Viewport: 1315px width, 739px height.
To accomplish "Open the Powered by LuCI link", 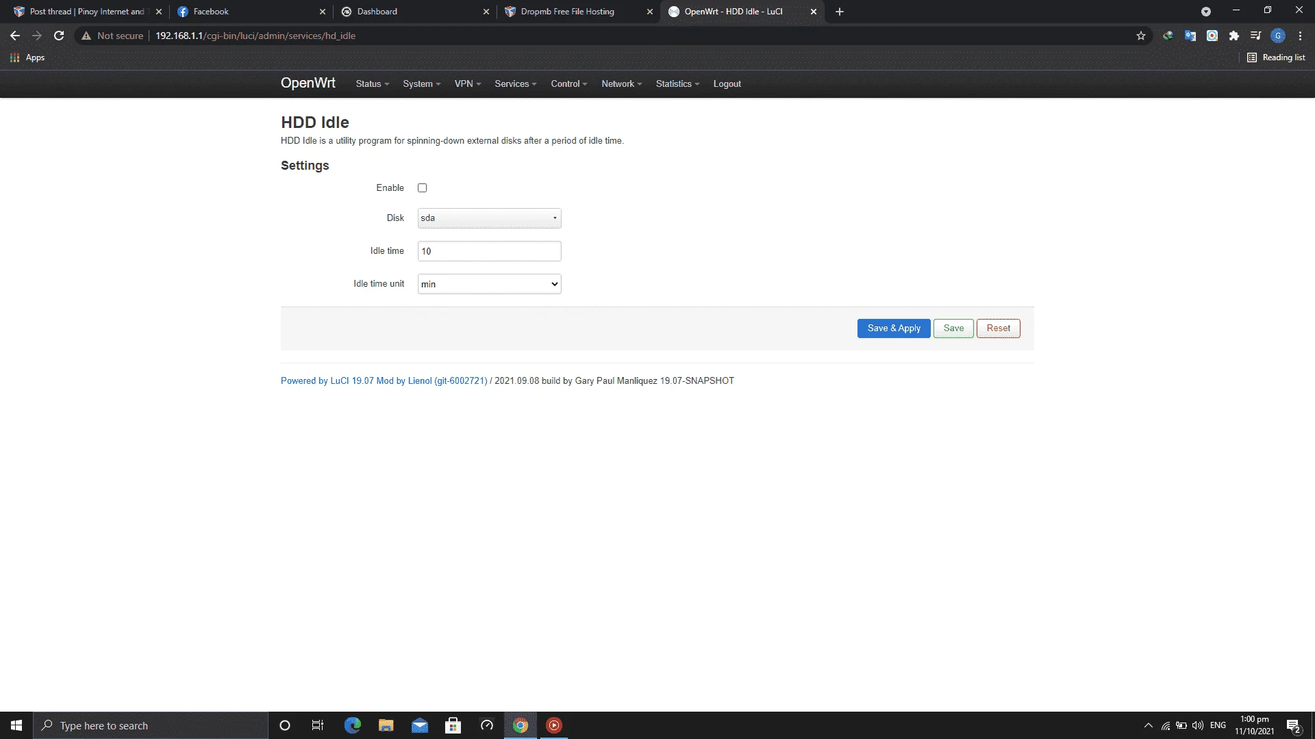I will coord(384,381).
